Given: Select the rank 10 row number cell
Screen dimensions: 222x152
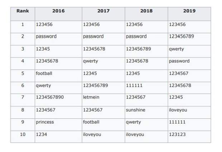Looking at the screenshot, I should 23,137.
